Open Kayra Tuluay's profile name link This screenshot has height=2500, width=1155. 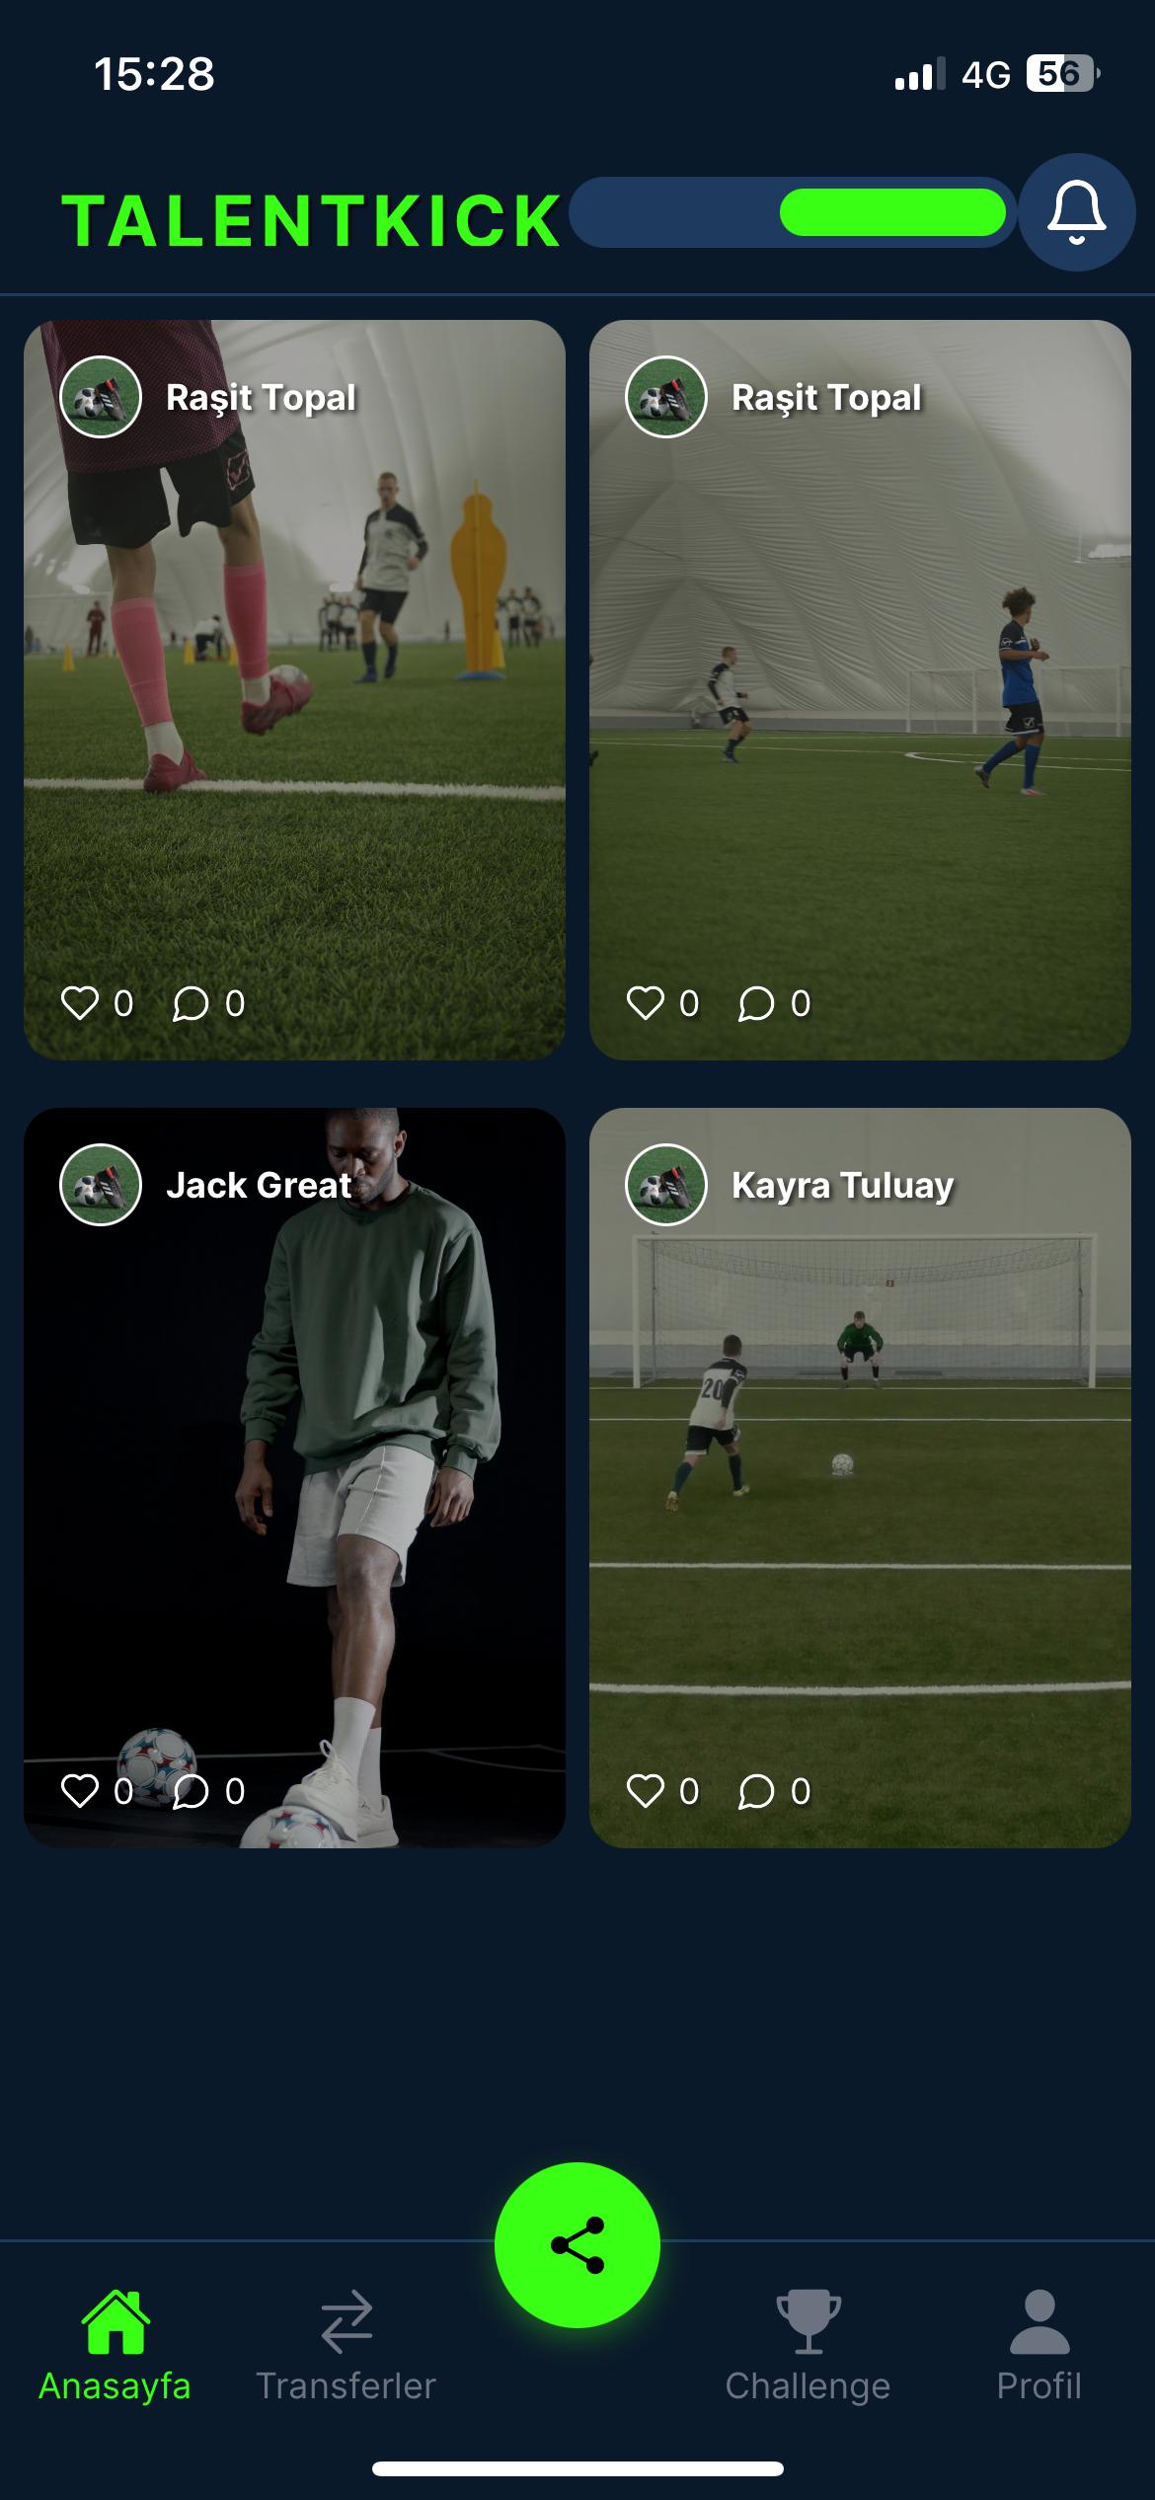point(843,1185)
